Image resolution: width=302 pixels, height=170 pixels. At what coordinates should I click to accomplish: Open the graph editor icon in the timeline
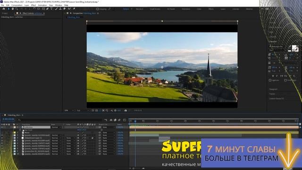(125, 120)
